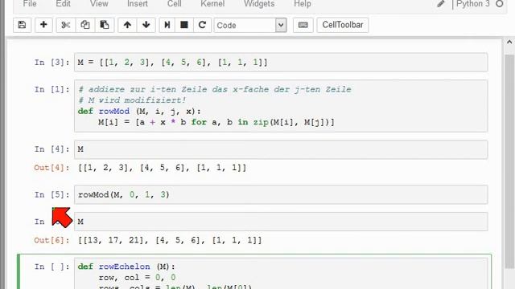
Task: Click the notebook vertical scrollbar thumb
Action: click(509, 161)
